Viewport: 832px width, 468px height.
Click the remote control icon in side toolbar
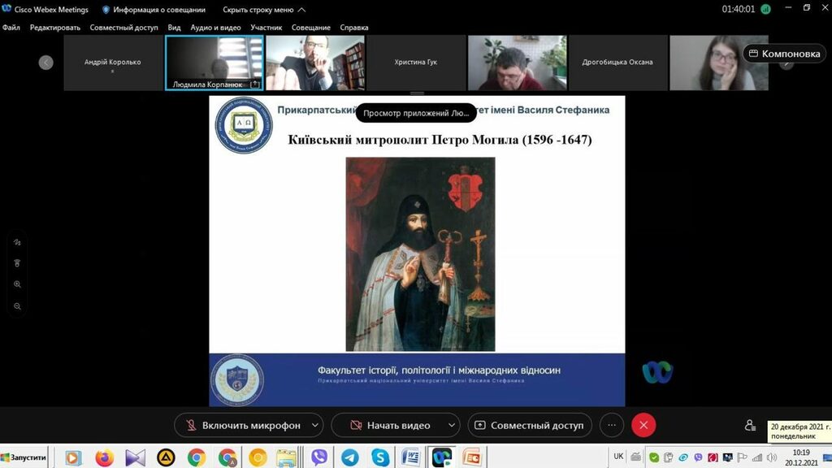17,263
